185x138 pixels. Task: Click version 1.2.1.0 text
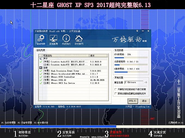pyautogui.click(x=94, y=77)
